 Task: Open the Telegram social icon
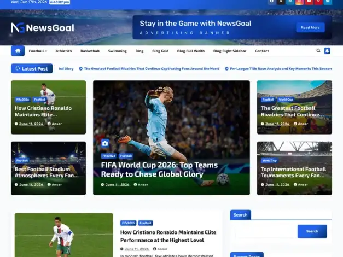[x=328, y=2]
